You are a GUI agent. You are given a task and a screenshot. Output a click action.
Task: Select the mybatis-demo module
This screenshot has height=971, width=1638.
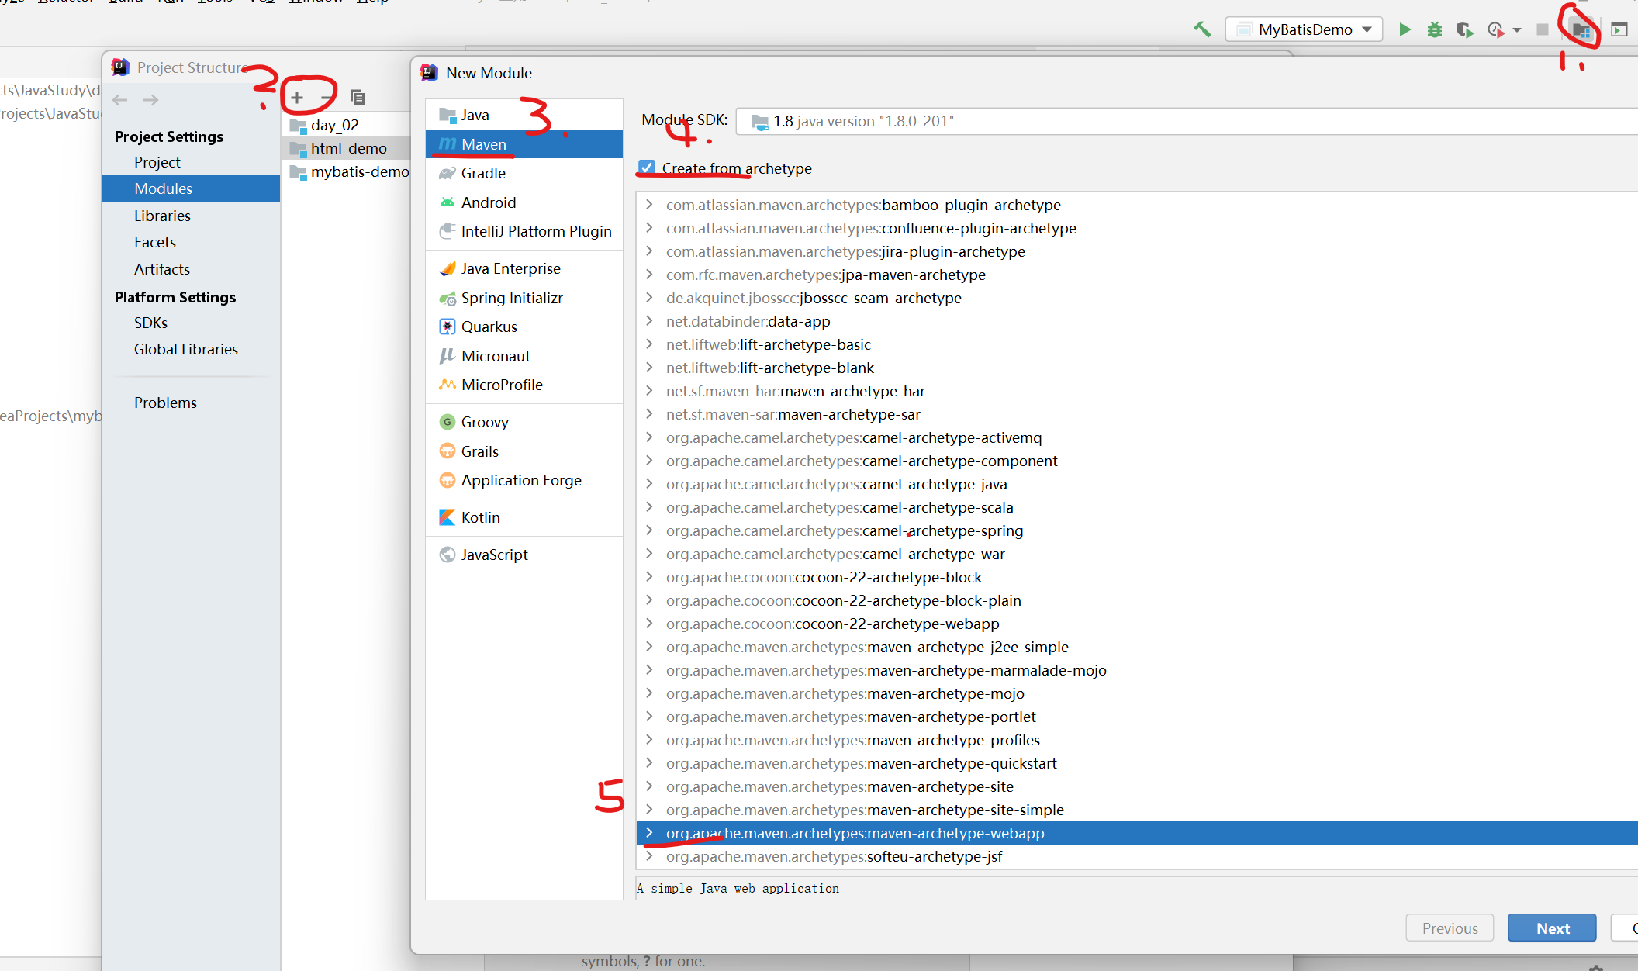click(346, 171)
